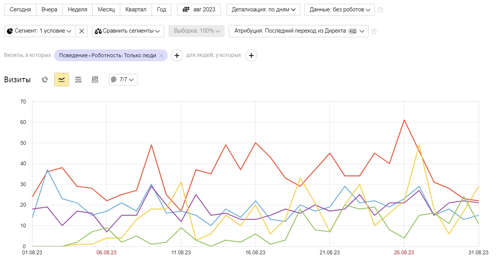This screenshot has width=497, height=263.
Task: Click help icon next to data dropdown
Action: click(x=380, y=10)
